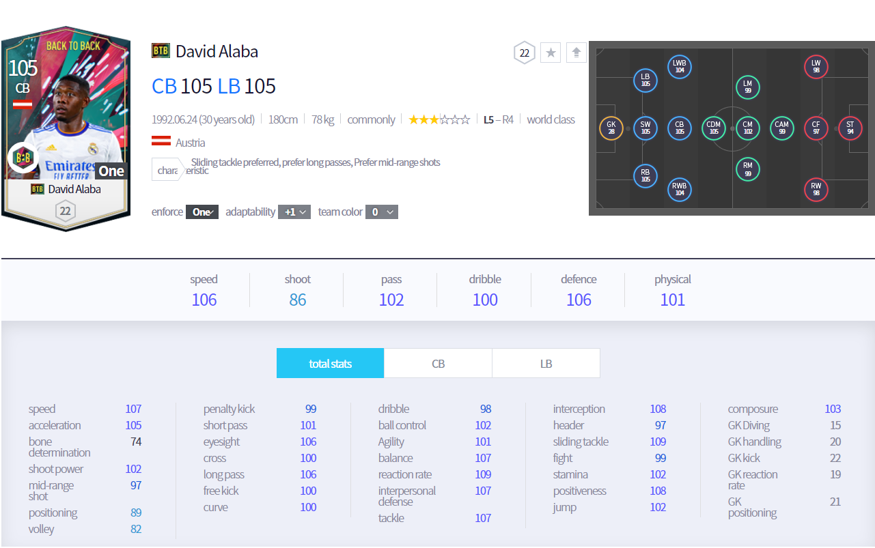Click the CAM position circle on pitch

coord(781,128)
